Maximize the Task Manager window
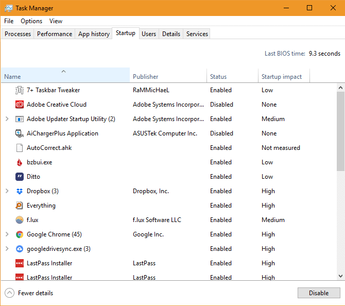Screen dimensions: 345x306 click(309, 8)
